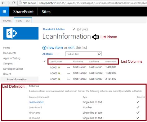Image resolution: width=147 pixels, height=122 pixels.
Task: Open Developer Center in left navigation
Action: tap(13, 69)
